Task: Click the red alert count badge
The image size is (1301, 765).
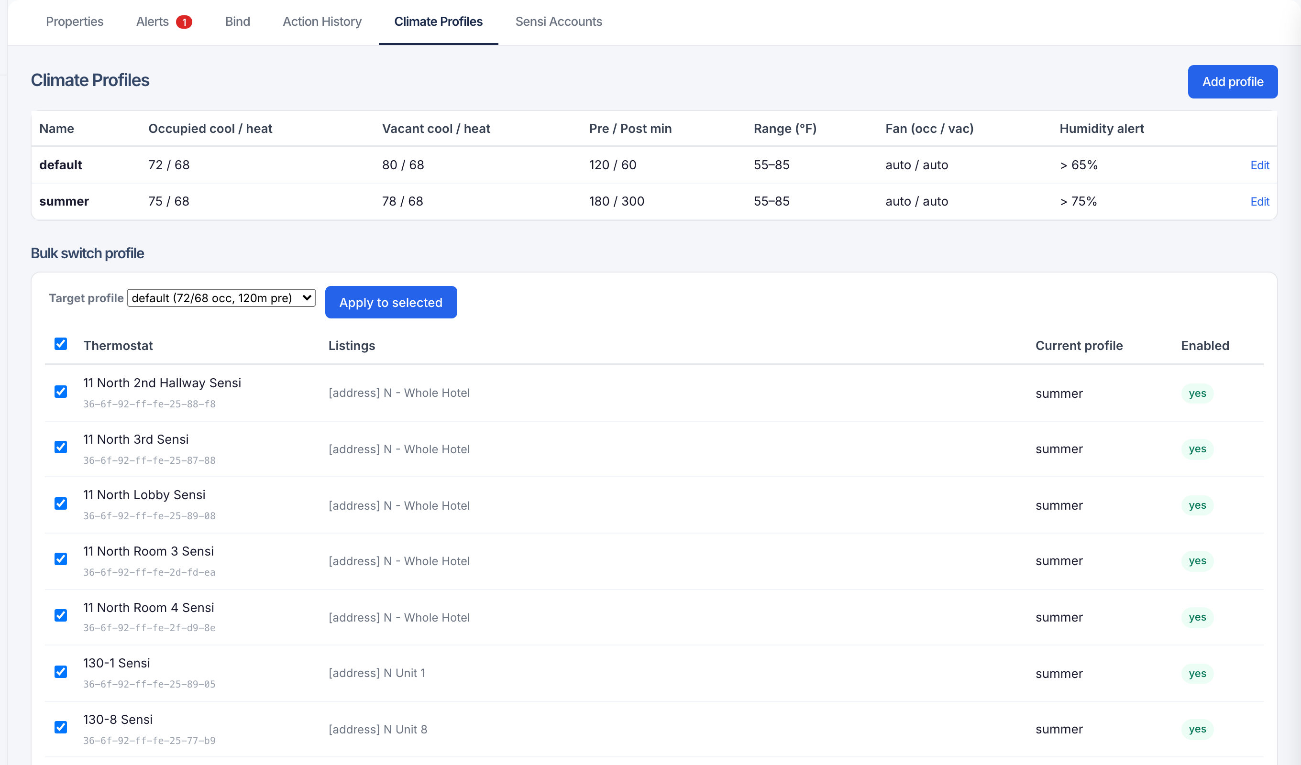Action: [x=184, y=22]
